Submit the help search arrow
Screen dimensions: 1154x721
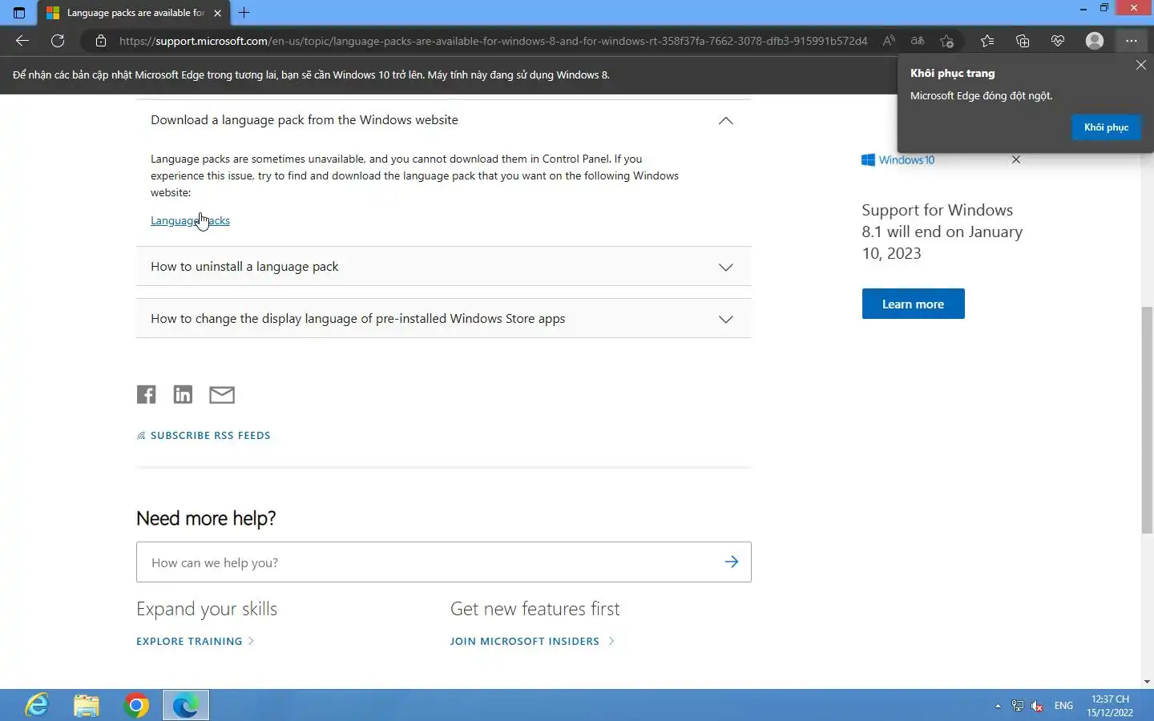pyautogui.click(x=732, y=562)
